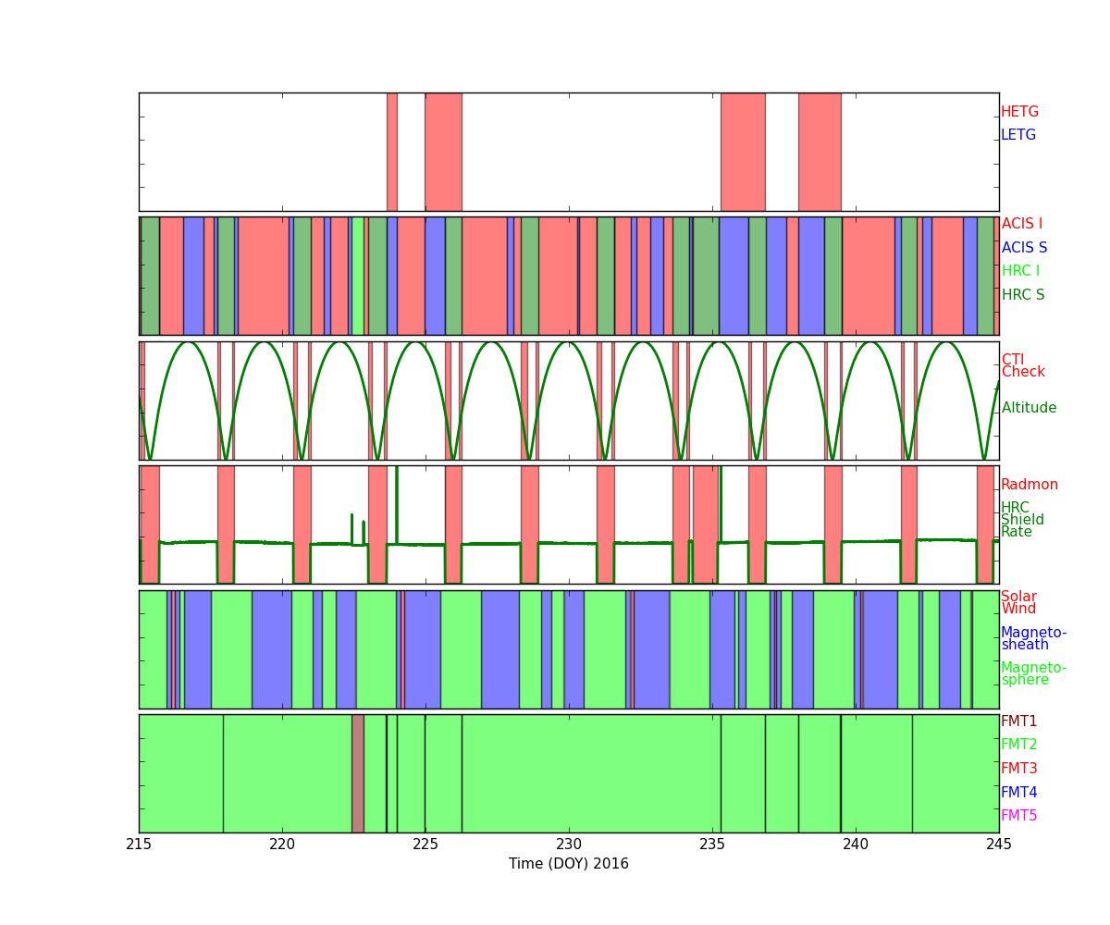Click the CTI Check legend label
This screenshot has height=925, width=1110.
(1022, 366)
